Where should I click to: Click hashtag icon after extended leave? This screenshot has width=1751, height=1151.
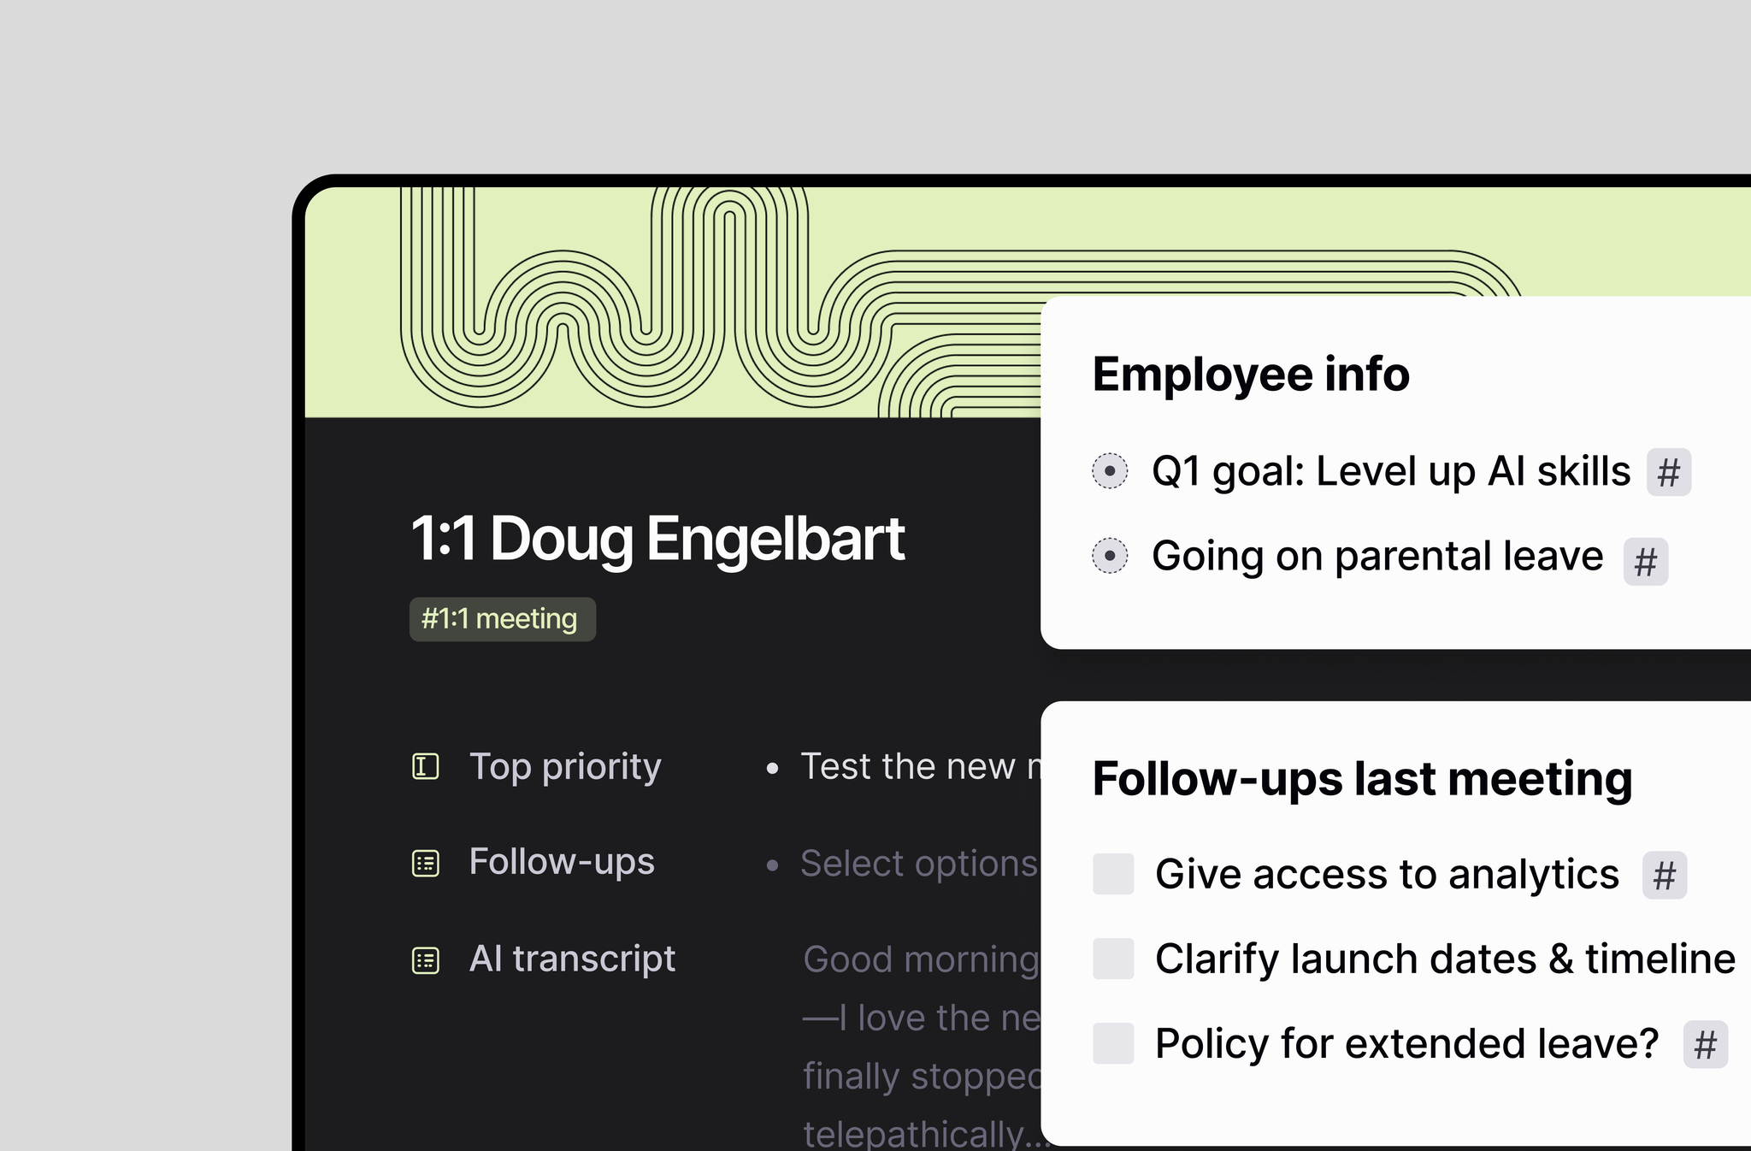click(1706, 1045)
